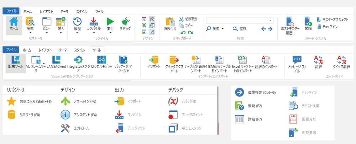Open the 履歴 history dropdown

click(77, 33)
